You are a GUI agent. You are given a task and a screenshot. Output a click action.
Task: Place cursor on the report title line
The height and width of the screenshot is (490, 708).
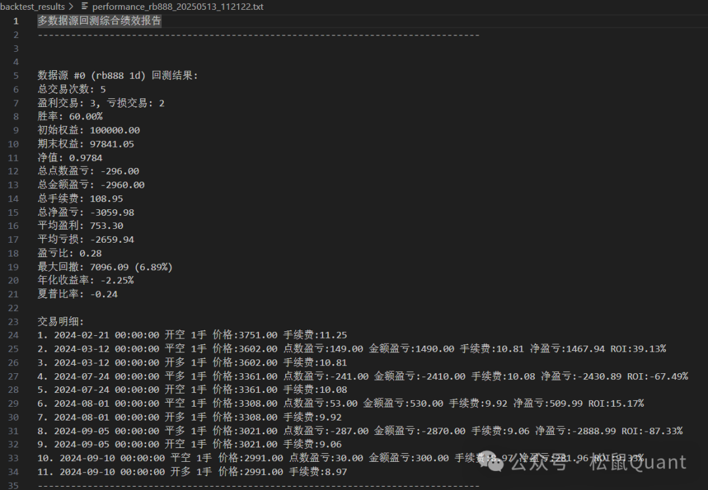99,21
